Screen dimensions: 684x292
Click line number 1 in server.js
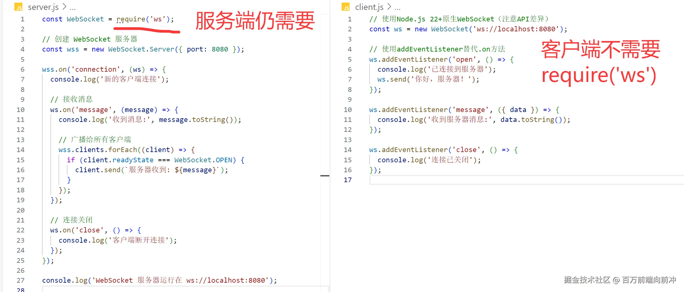22,19
